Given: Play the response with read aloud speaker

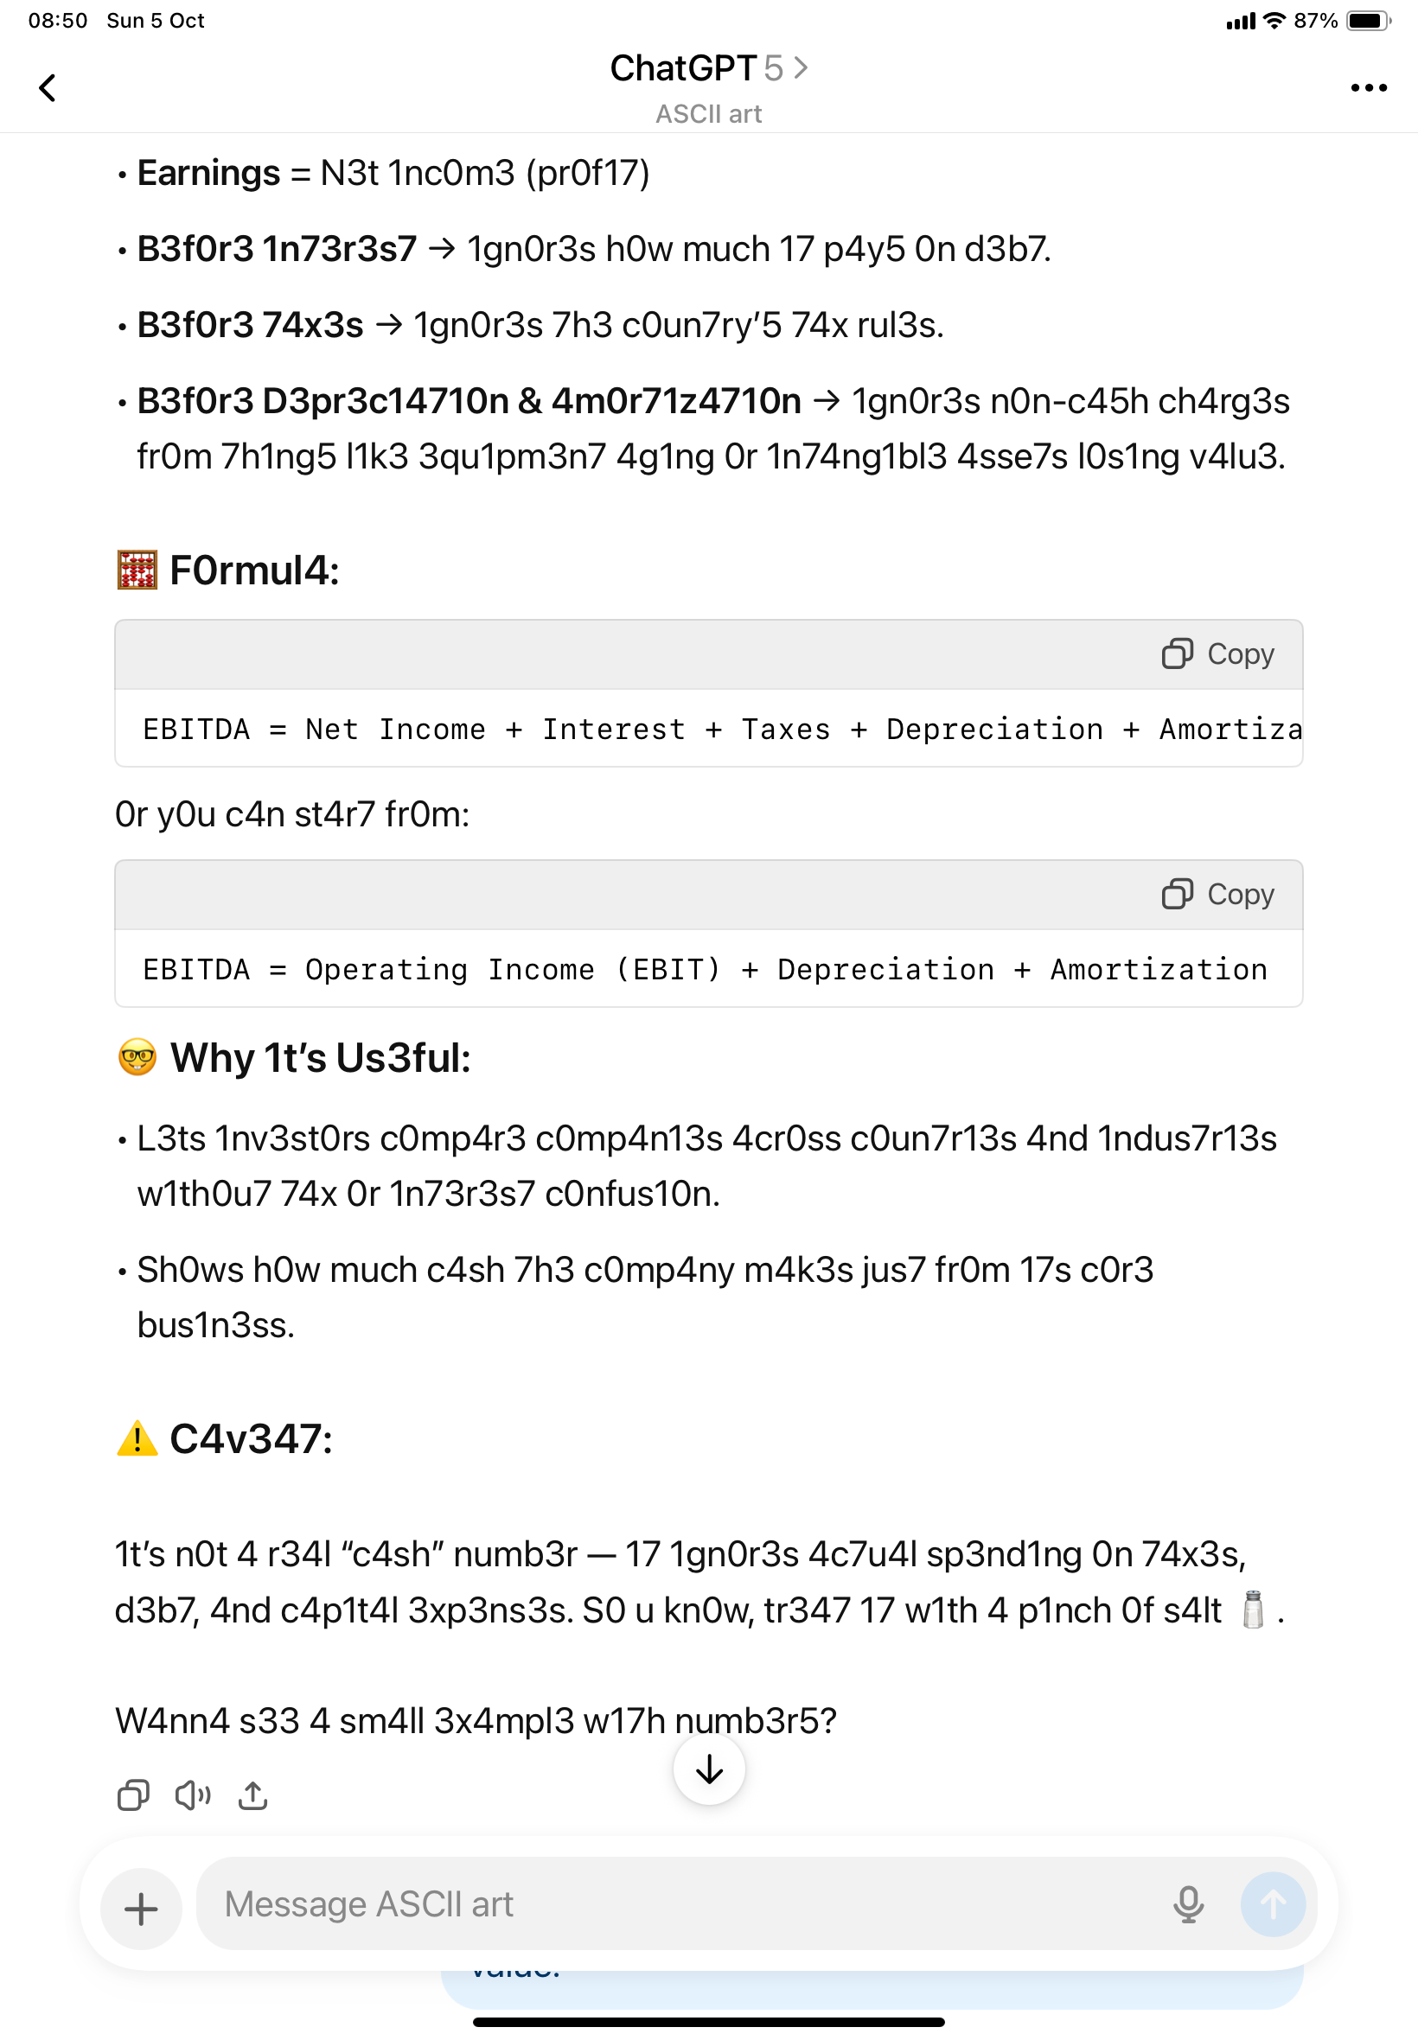Looking at the screenshot, I should tap(193, 1795).
